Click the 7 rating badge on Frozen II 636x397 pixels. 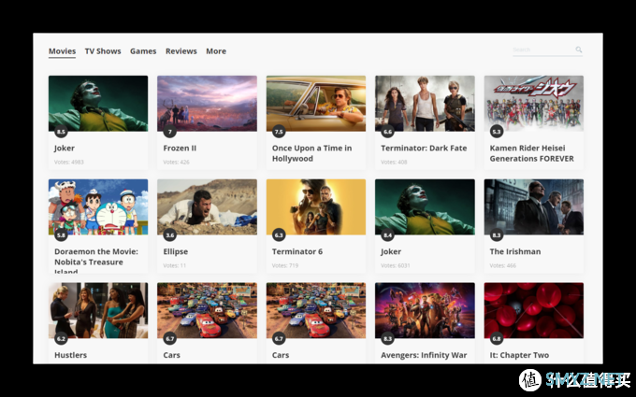click(170, 132)
